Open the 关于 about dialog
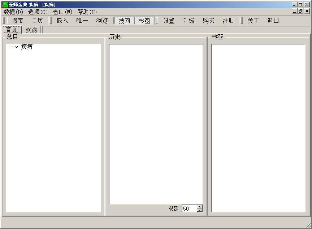 pos(253,21)
